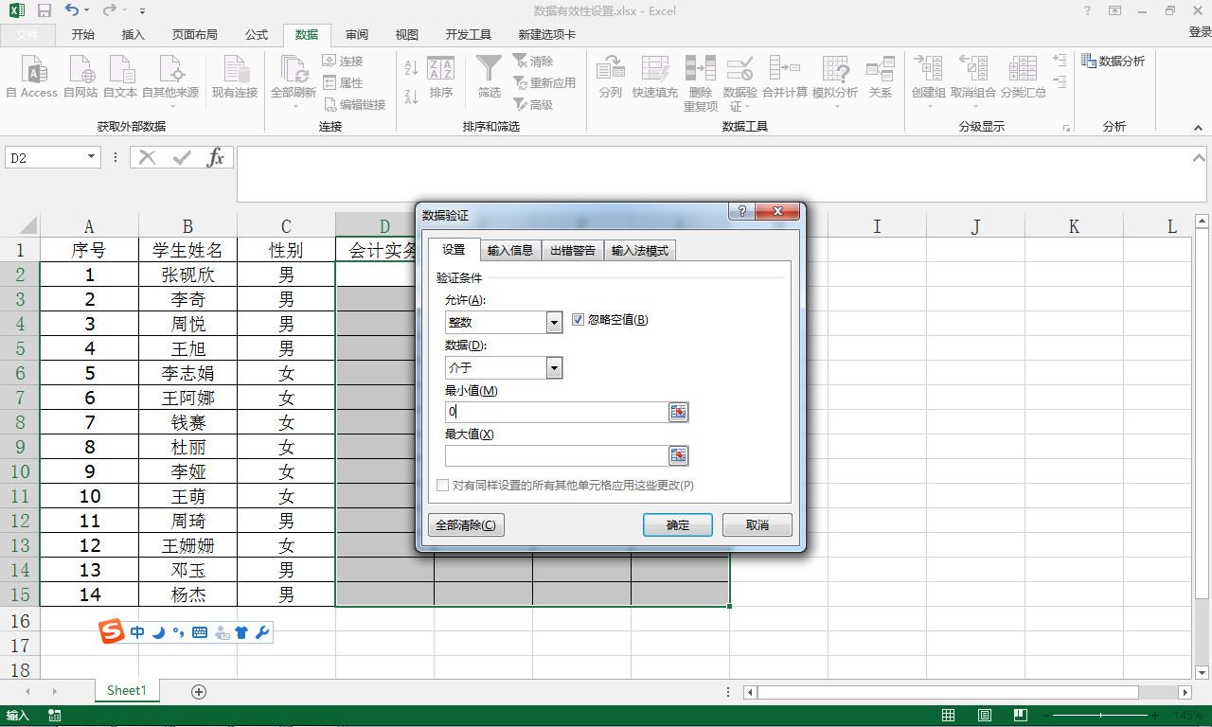Click the Undo arrow icon
The image size is (1212, 727).
coord(73,10)
